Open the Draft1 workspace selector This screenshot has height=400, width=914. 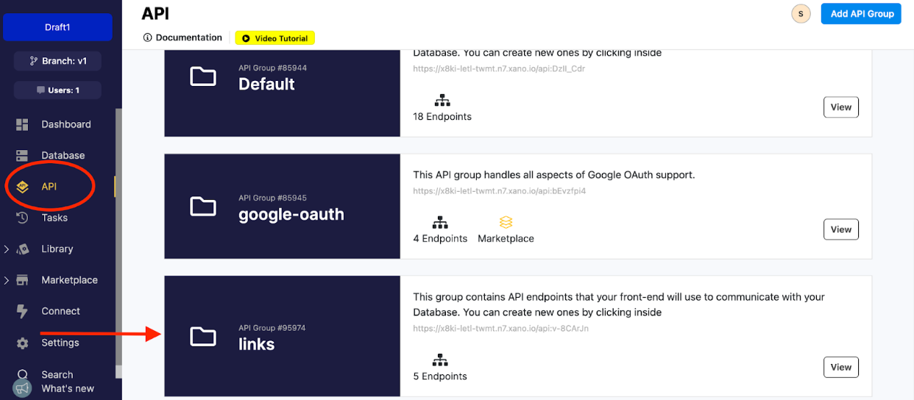[x=57, y=27]
